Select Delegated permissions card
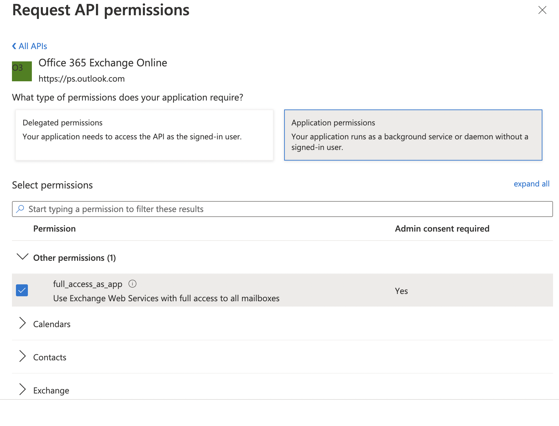This screenshot has height=426, width=559. click(144, 135)
